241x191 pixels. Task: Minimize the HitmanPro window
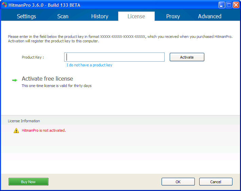pos(221,5)
